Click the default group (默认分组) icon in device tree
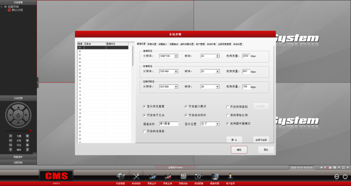This screenshot has width=351, height=186. [x=9, y=10]
